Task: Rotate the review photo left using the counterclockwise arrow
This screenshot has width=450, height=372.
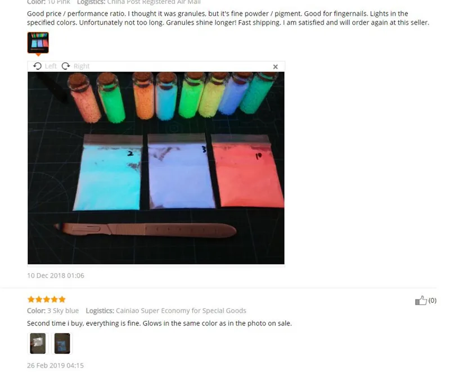Action: pyautogui.click(x=37, y=66)
